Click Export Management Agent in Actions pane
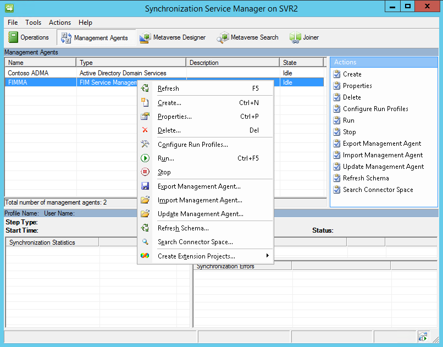Image resolution: width=443 pixels, height=347 pixels. [382, 144]
